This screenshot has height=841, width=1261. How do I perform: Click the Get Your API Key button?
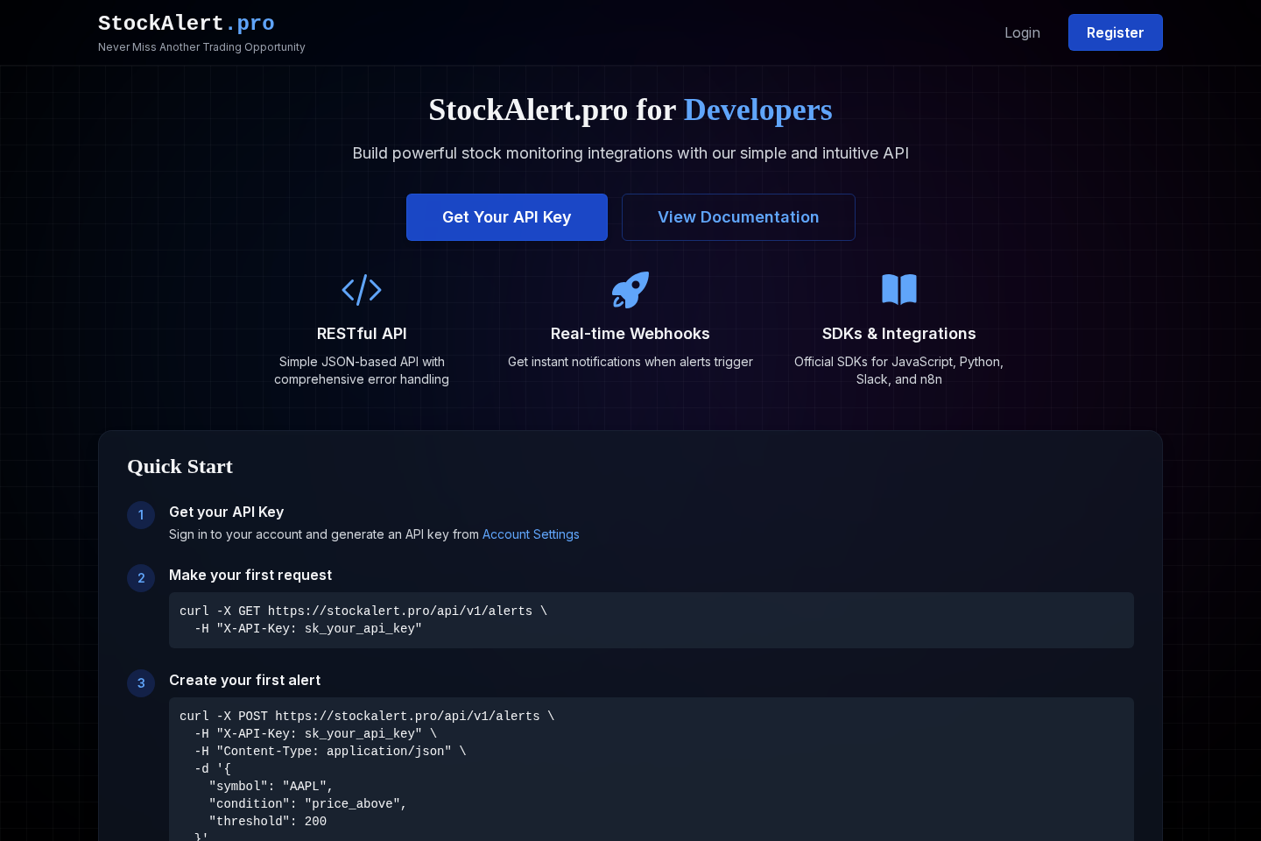tap(507, 217)
